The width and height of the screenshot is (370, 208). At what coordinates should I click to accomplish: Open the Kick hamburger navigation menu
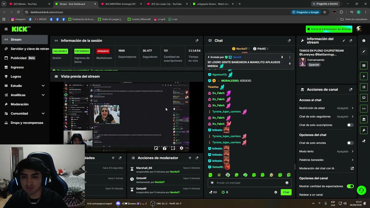click(x=6, y=29)
